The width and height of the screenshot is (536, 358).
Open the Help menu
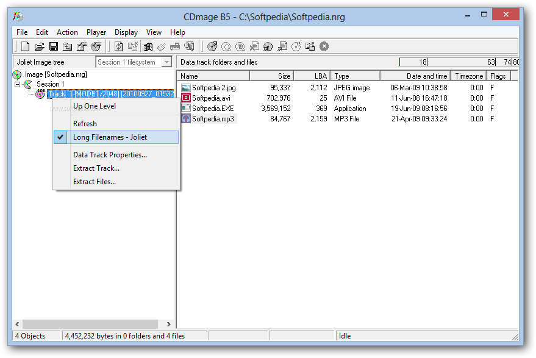tap(178, 32)
